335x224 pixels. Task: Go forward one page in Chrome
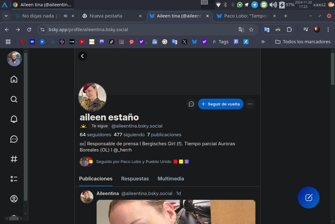click(x=18, y=30)
